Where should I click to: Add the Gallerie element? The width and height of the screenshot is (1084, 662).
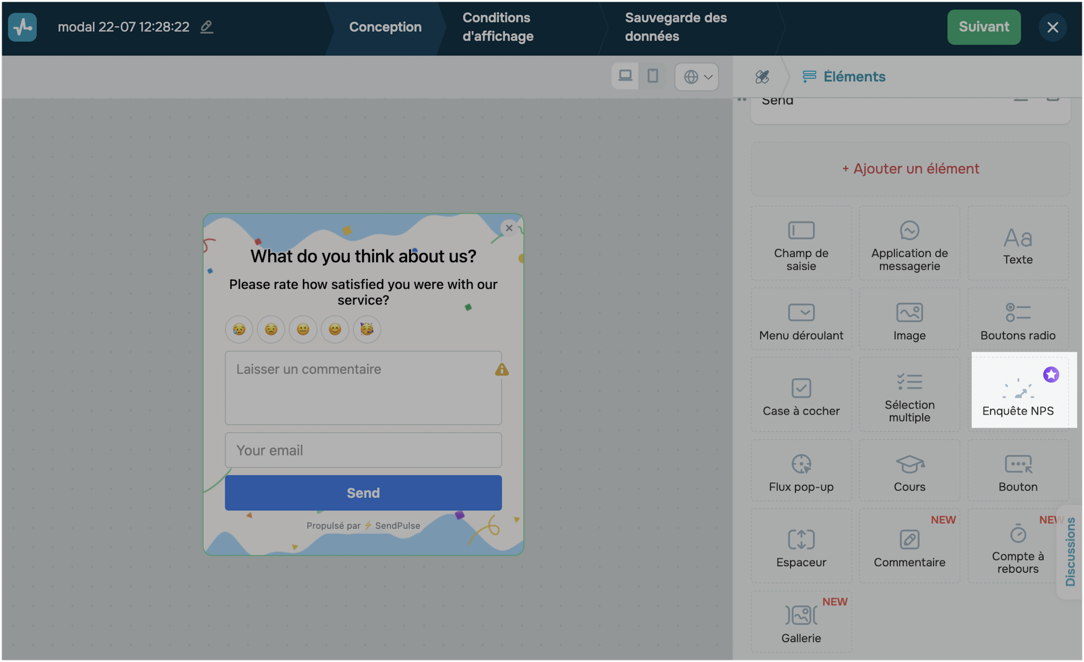[801, 623]
